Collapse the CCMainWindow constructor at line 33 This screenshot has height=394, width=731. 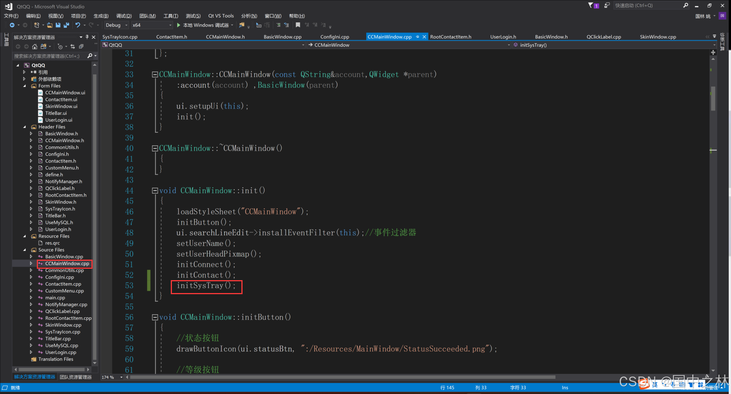155,75
